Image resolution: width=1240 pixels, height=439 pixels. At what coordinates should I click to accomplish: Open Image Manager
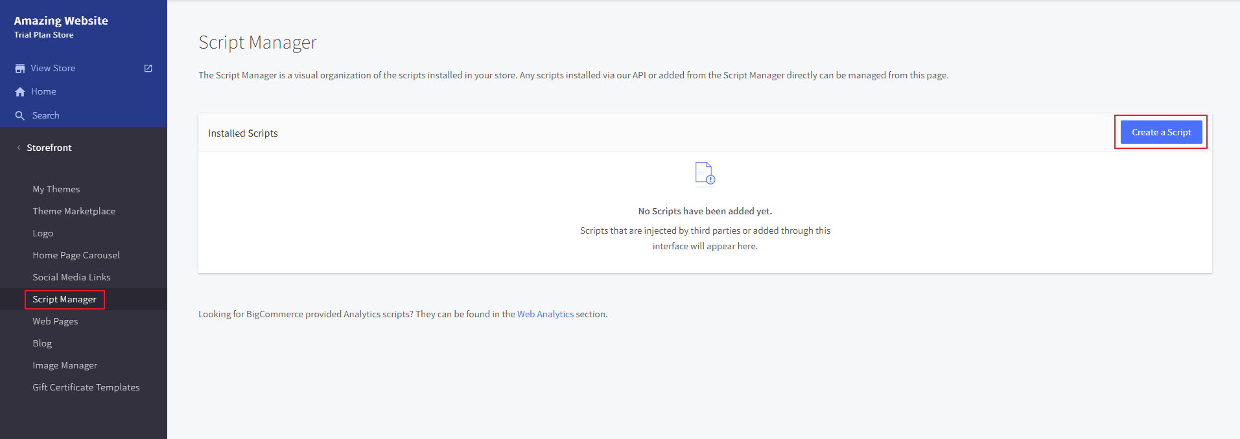click(x=65, y=365)
